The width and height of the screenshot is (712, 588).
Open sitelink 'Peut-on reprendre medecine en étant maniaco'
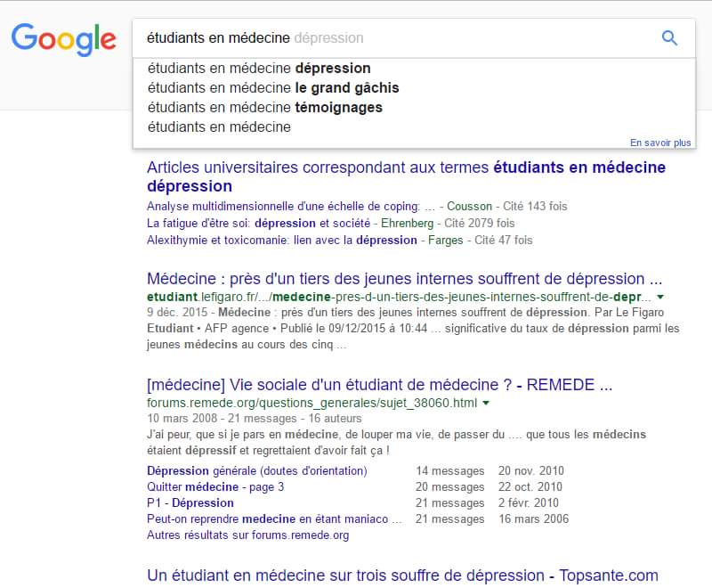tap(274, 519)
